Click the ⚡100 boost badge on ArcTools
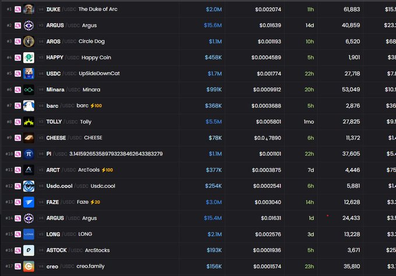 107,170
